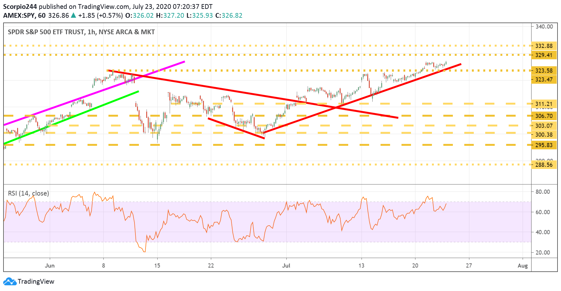The width and height of the screenshot is (561, 291).
Task: Click the 300.38 price level label
Action: pos(544,135)
